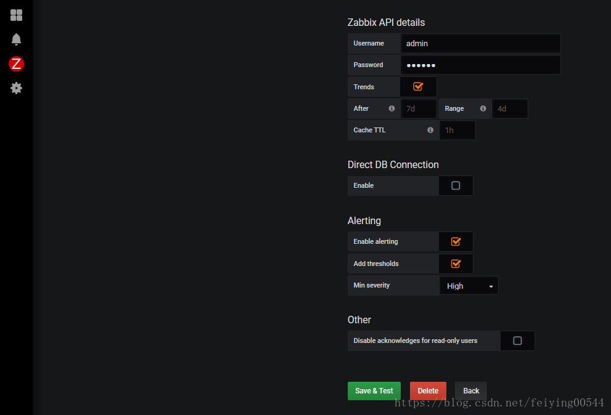
Task: Click the Add thresholds label
Action: click(376, 264)
